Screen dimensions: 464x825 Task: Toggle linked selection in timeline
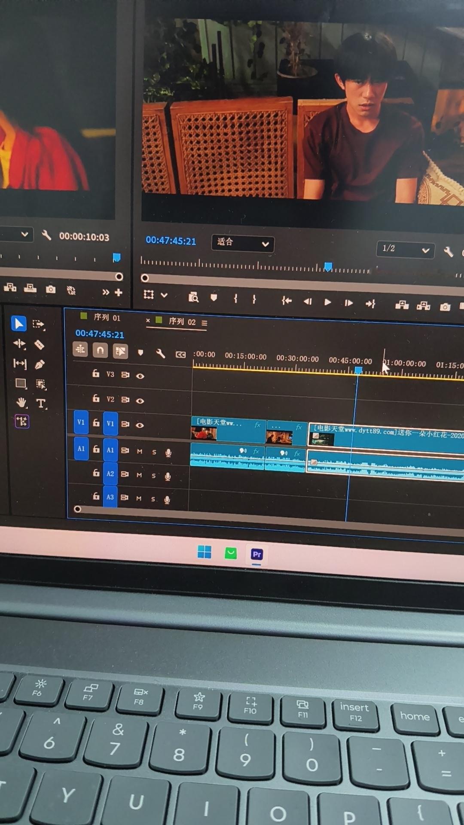coord(120,351)
